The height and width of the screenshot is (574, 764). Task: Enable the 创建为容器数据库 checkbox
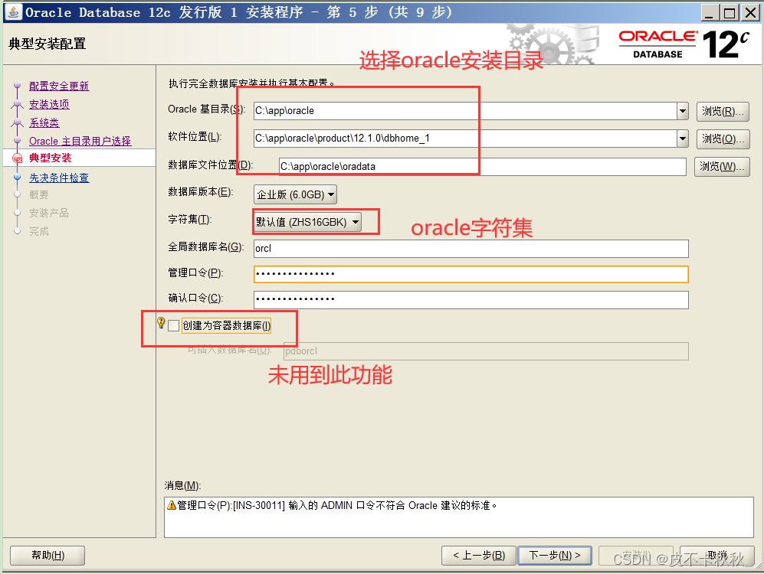click(x=173, y=325)
